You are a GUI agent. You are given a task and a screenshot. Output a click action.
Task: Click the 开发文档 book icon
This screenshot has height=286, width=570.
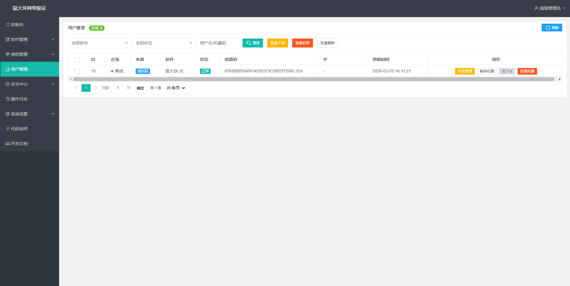(8, 143)
